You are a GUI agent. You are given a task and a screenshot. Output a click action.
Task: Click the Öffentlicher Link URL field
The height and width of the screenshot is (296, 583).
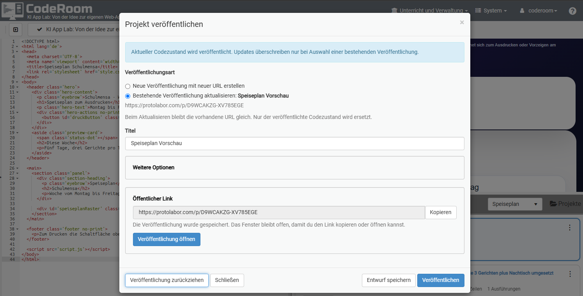point(279,212)
